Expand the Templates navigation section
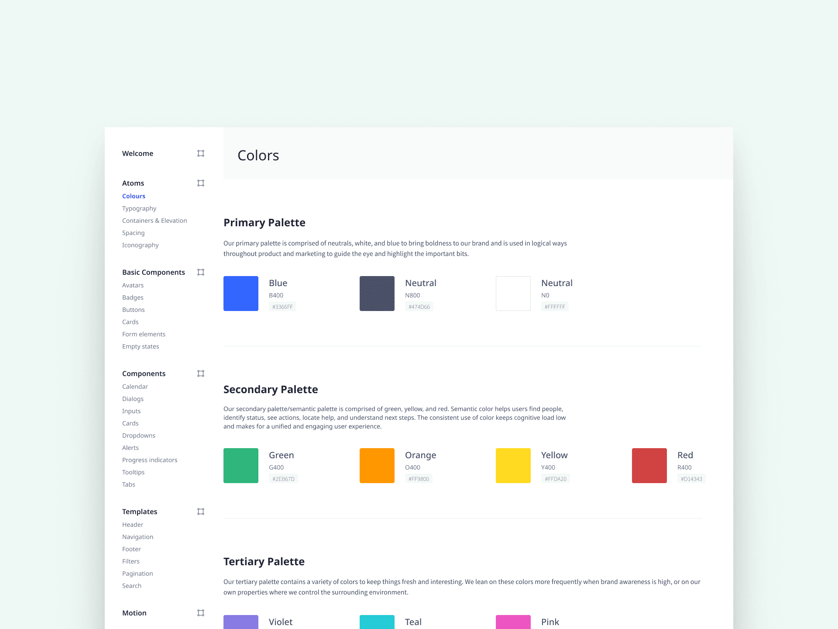The image size is (838, 629). pyautogui.click(x=140, y=511)
